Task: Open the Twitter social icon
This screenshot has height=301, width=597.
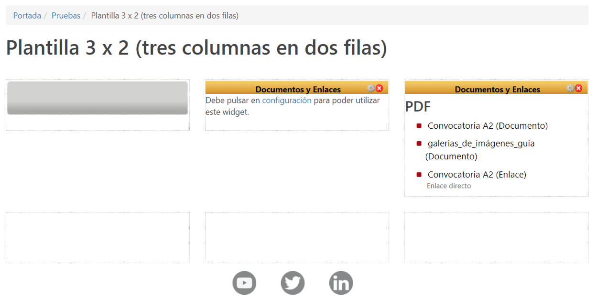Action: [x=293, y=283]
